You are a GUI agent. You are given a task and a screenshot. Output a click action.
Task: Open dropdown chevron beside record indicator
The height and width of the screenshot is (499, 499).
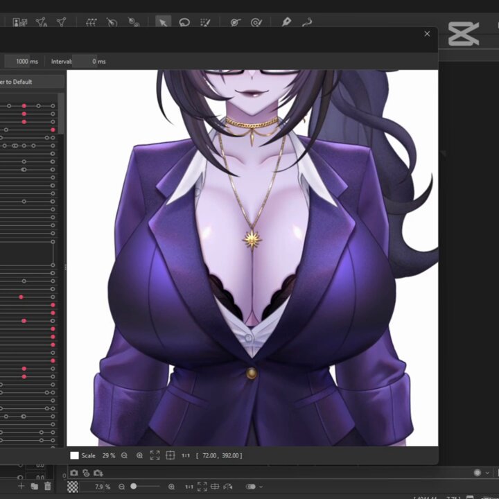coord(487,473)
